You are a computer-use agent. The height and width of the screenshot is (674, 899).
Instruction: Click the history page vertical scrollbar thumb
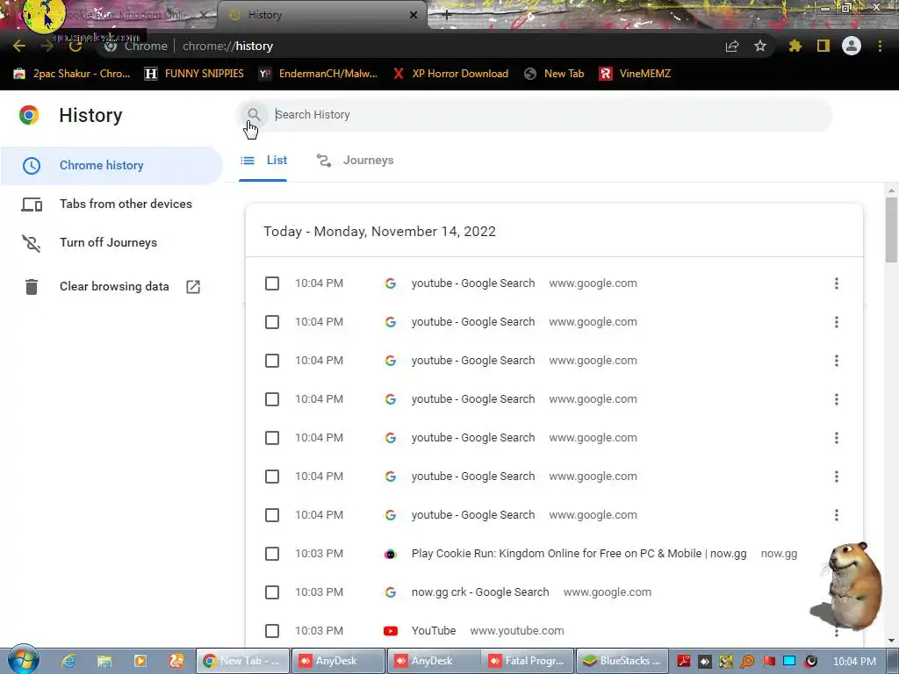(891, 229)
